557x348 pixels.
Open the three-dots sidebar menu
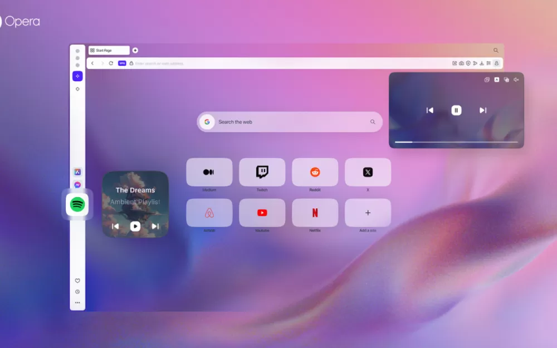click(77, 303)
